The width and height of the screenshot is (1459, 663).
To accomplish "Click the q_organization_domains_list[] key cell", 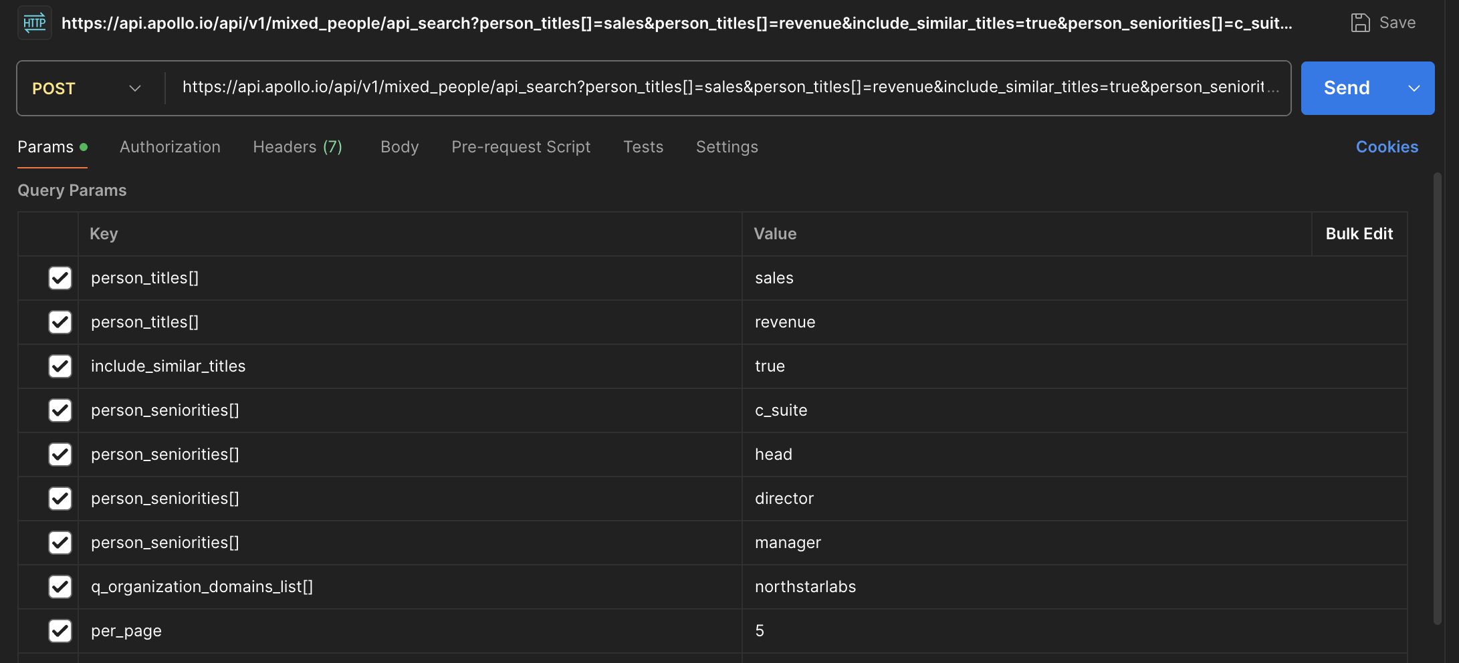I will [410, 587].
